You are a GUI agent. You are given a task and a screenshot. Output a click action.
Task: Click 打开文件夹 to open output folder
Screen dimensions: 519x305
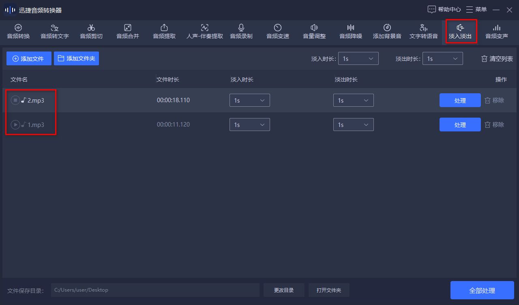329,290
